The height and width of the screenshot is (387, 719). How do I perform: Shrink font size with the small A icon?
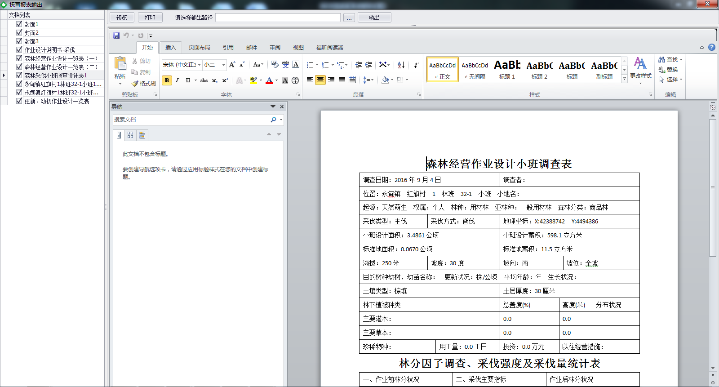[x=242, y=65]
